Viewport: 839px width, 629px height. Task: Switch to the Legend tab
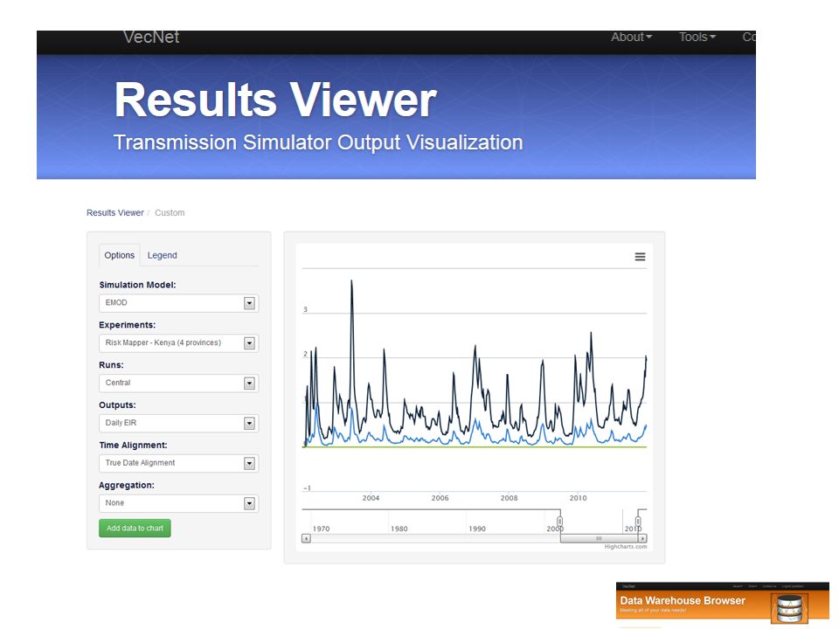click(163, 256)
